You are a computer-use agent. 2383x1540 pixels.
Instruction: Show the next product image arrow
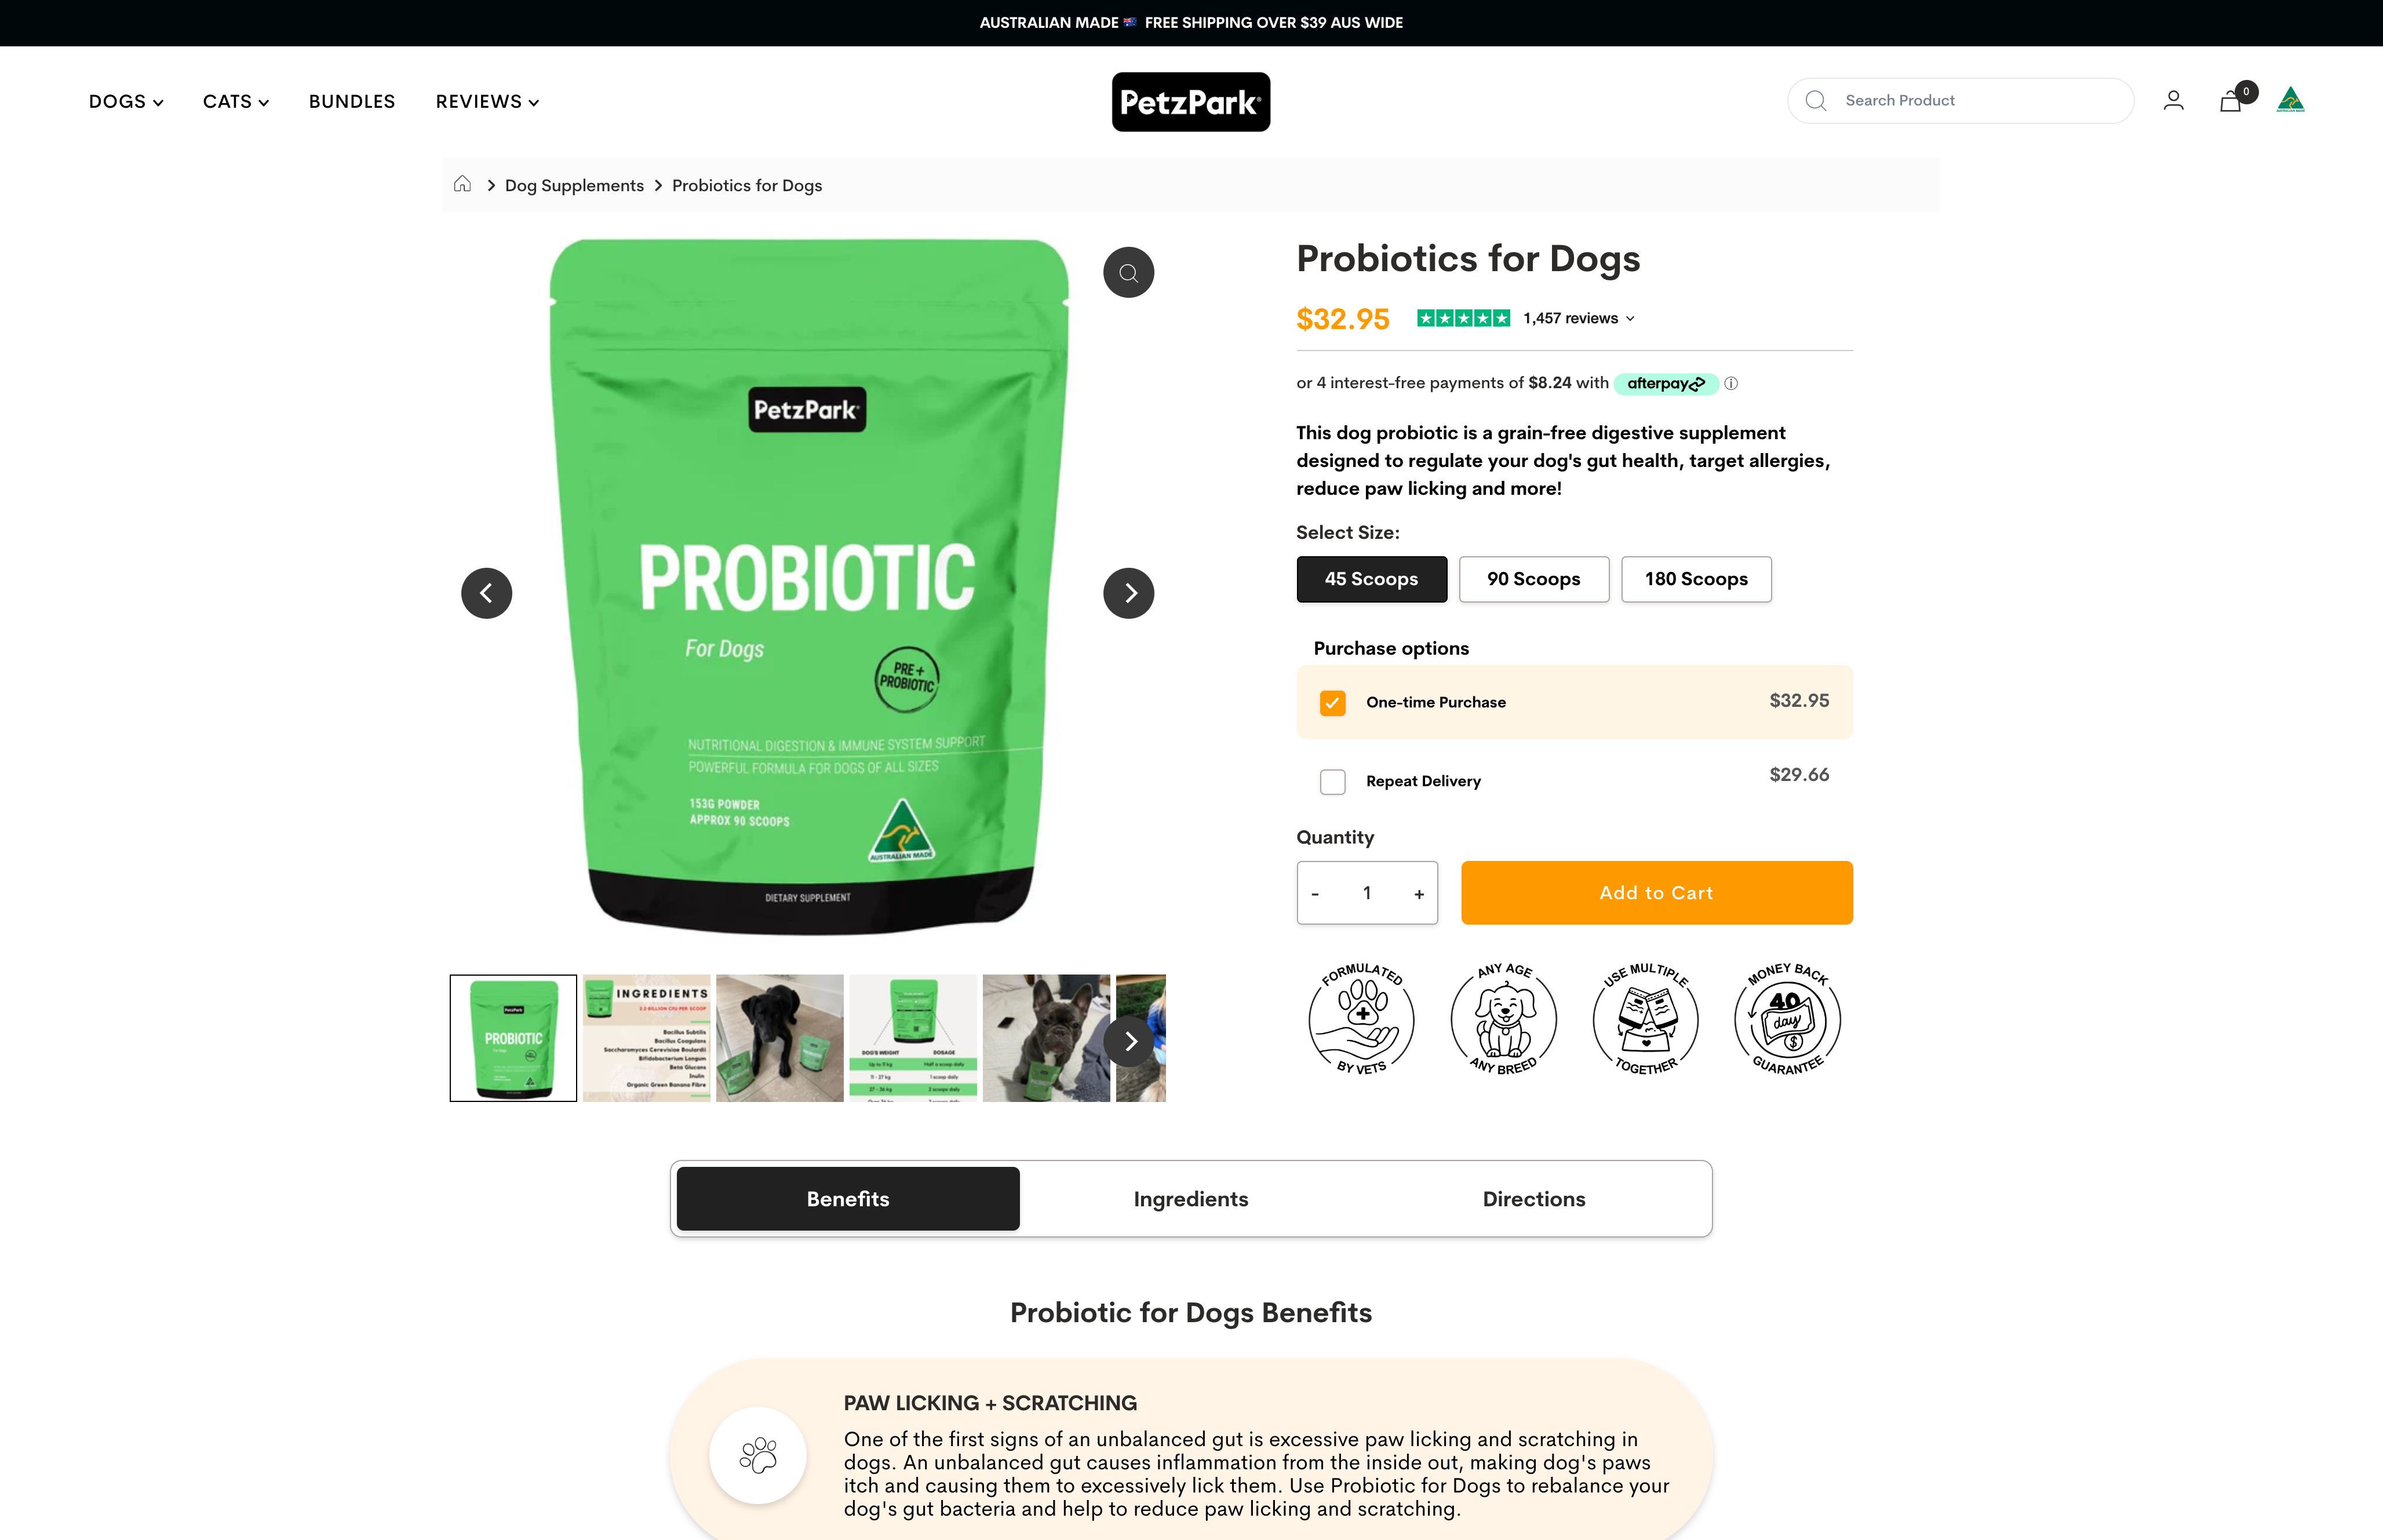pos(1128,593)
